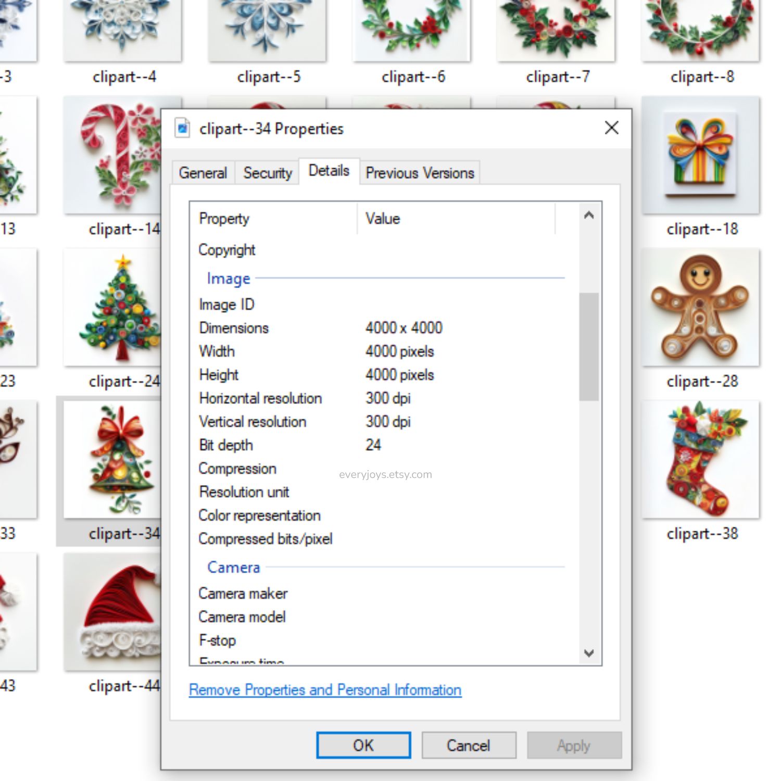Screen dimensions: 781x781
Task: Click the clipart--18 file name
Action: [x=702, y=229]
